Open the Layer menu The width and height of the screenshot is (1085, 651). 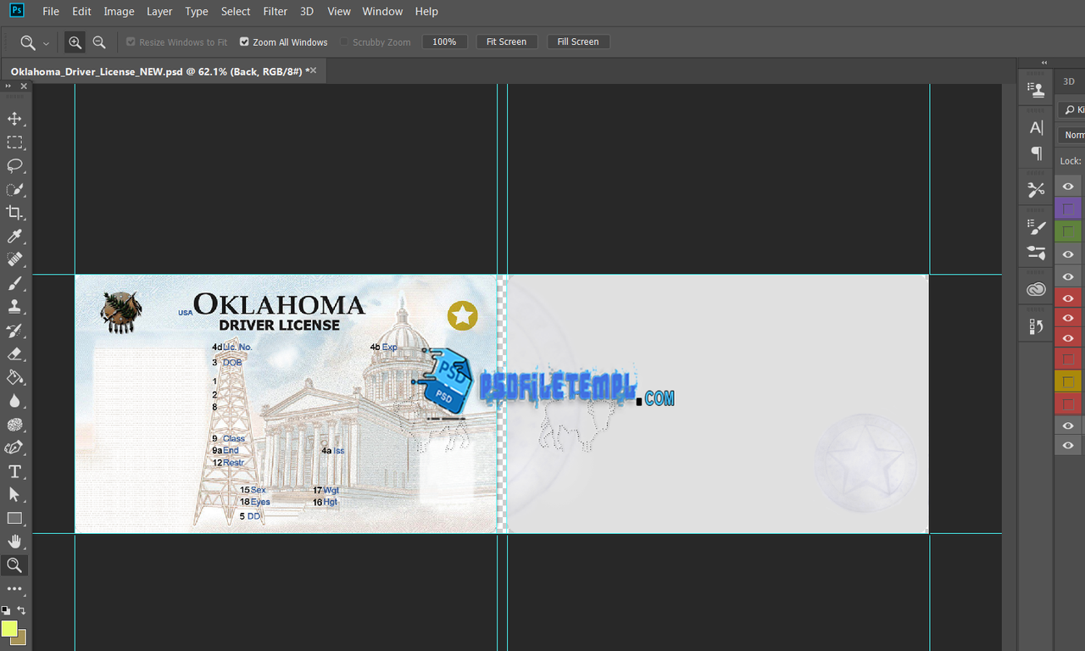pyautogui.click(x=159, y=11)
